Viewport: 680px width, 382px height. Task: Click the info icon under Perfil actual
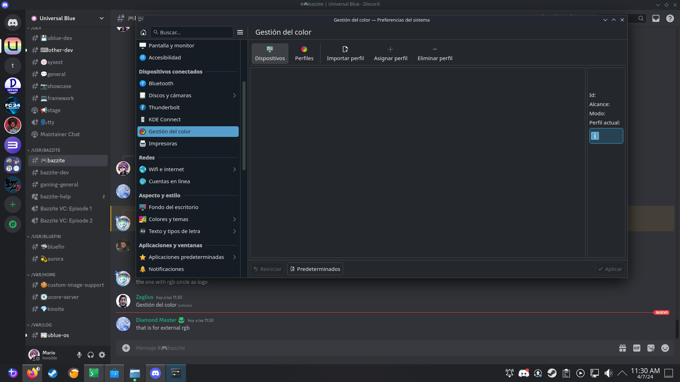(x=595, y=136)
